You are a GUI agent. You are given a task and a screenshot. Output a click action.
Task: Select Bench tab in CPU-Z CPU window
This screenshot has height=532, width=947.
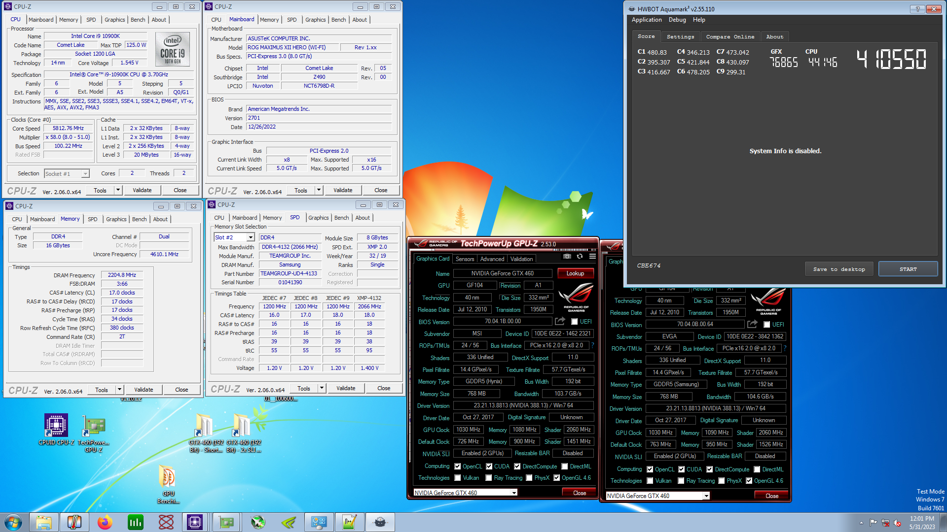pyautogui.click(x=138, y=20)
